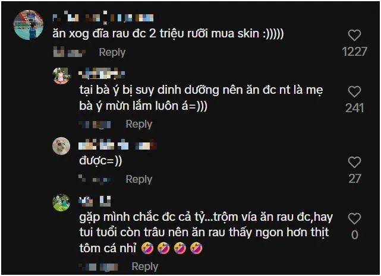This screenshot has width=381, height=276.
Task: Reply to the "ăn xog đĩa rau" comment
Action: point(112,52)
